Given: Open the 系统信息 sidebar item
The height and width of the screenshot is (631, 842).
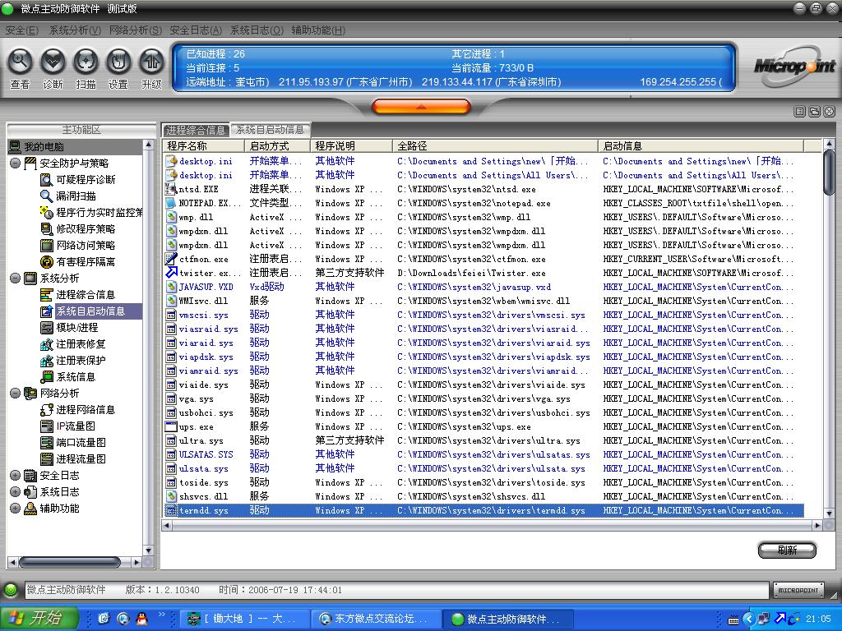Looking at the screenshot, I should [x=76, y=376].
